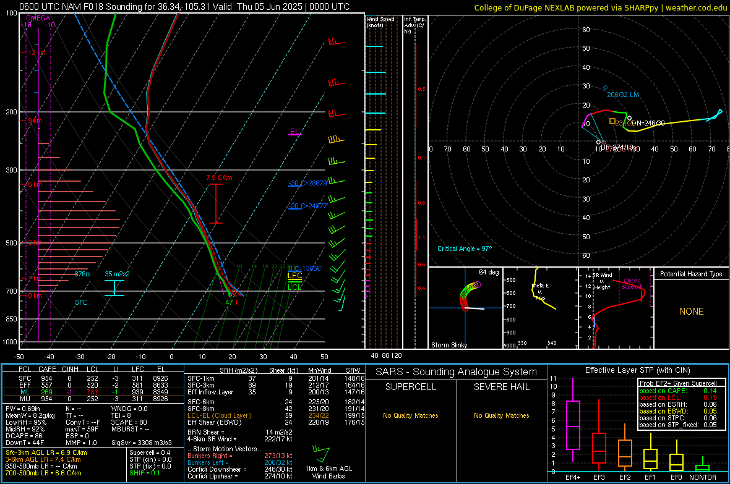Click the Corfidi Upshear vector line

tap(240, 476)
